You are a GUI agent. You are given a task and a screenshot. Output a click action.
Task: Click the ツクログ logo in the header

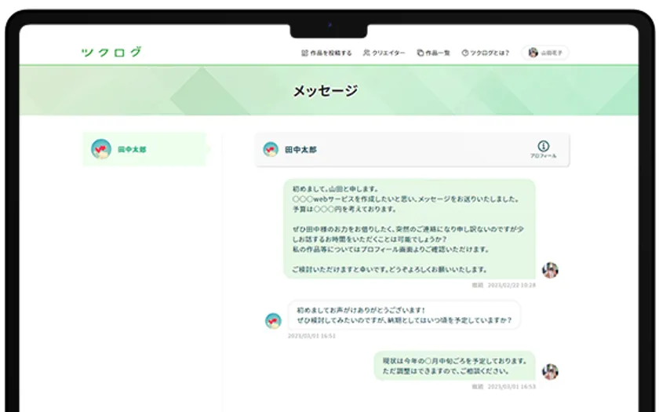point(111,53)
